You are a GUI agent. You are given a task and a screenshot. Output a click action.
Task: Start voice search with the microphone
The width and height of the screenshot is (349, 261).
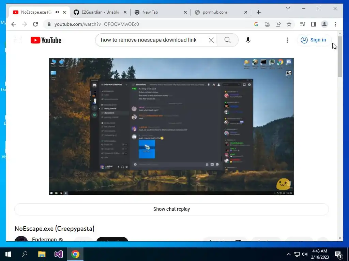coord(248,40)
